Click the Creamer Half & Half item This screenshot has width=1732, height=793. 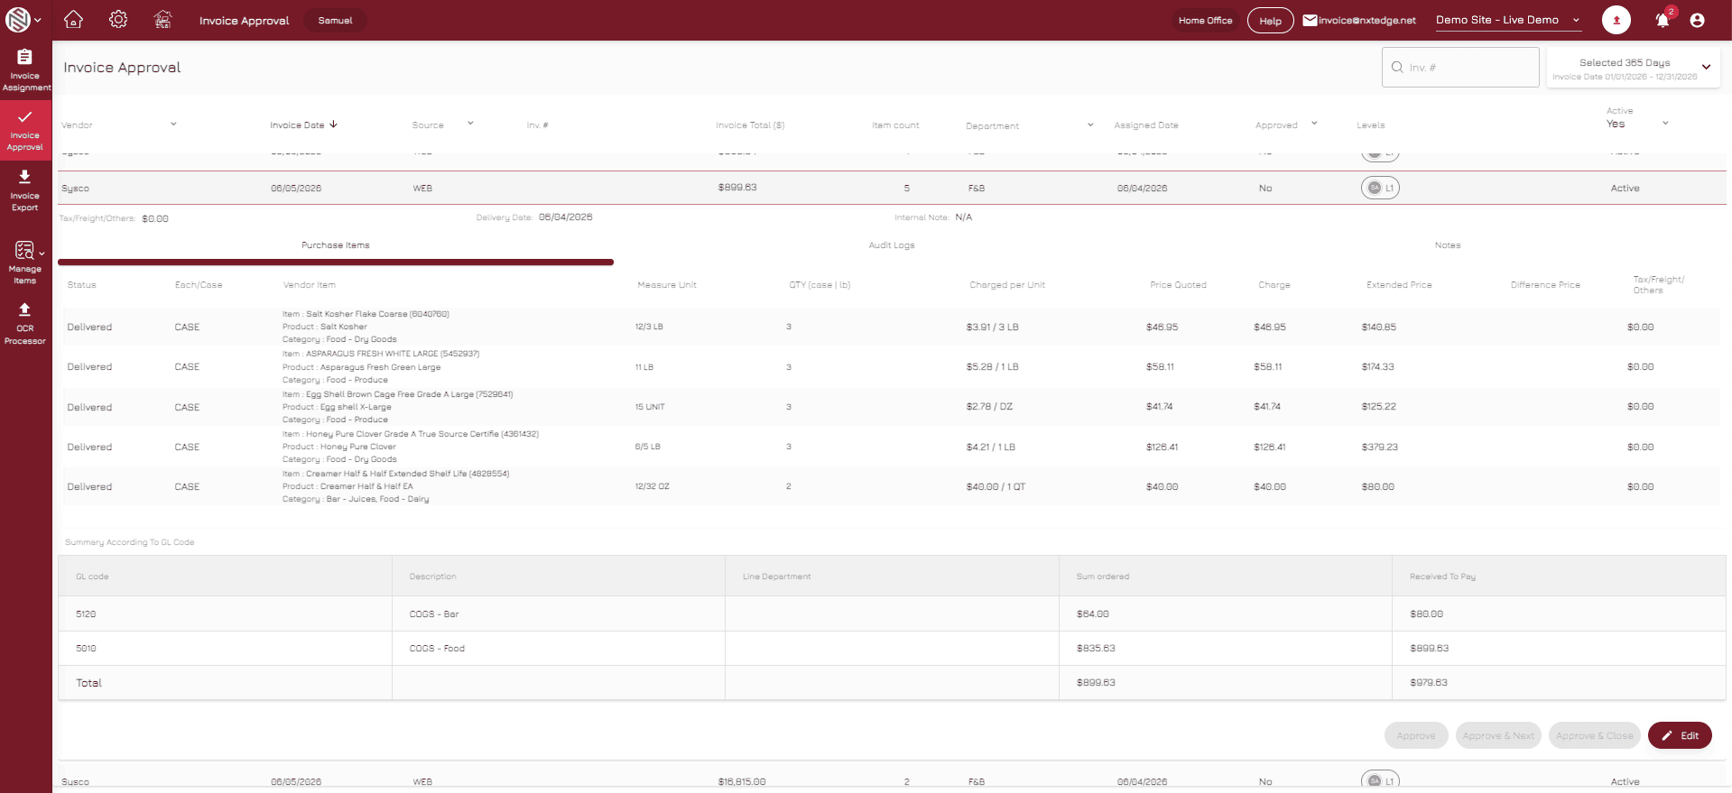(x=395, y=474)
